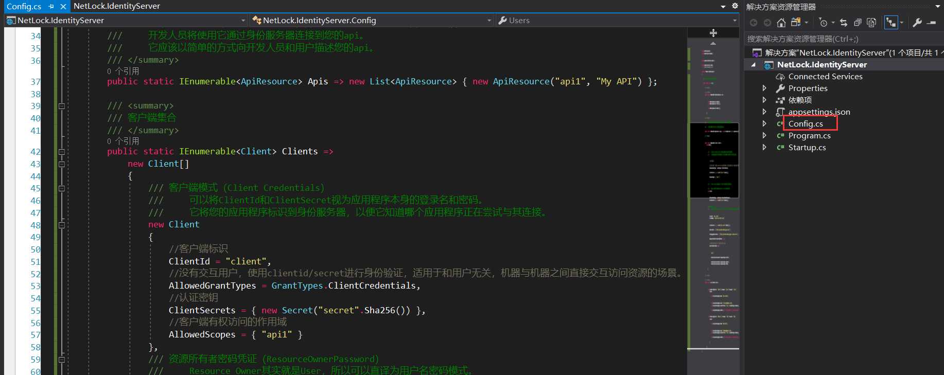Click ClientCredentials on line 53
944x375 pixels.
coord(372,286)
